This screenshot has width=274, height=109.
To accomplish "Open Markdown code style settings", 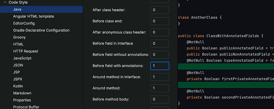I will (22, 93).
